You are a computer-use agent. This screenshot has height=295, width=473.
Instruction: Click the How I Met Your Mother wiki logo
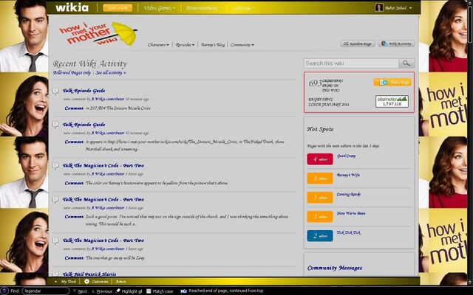coord(98,33)
